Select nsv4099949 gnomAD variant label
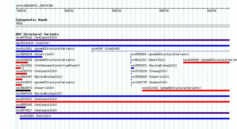Image resolution: width=237 pixels, height=129 pixels. (210, 60)
